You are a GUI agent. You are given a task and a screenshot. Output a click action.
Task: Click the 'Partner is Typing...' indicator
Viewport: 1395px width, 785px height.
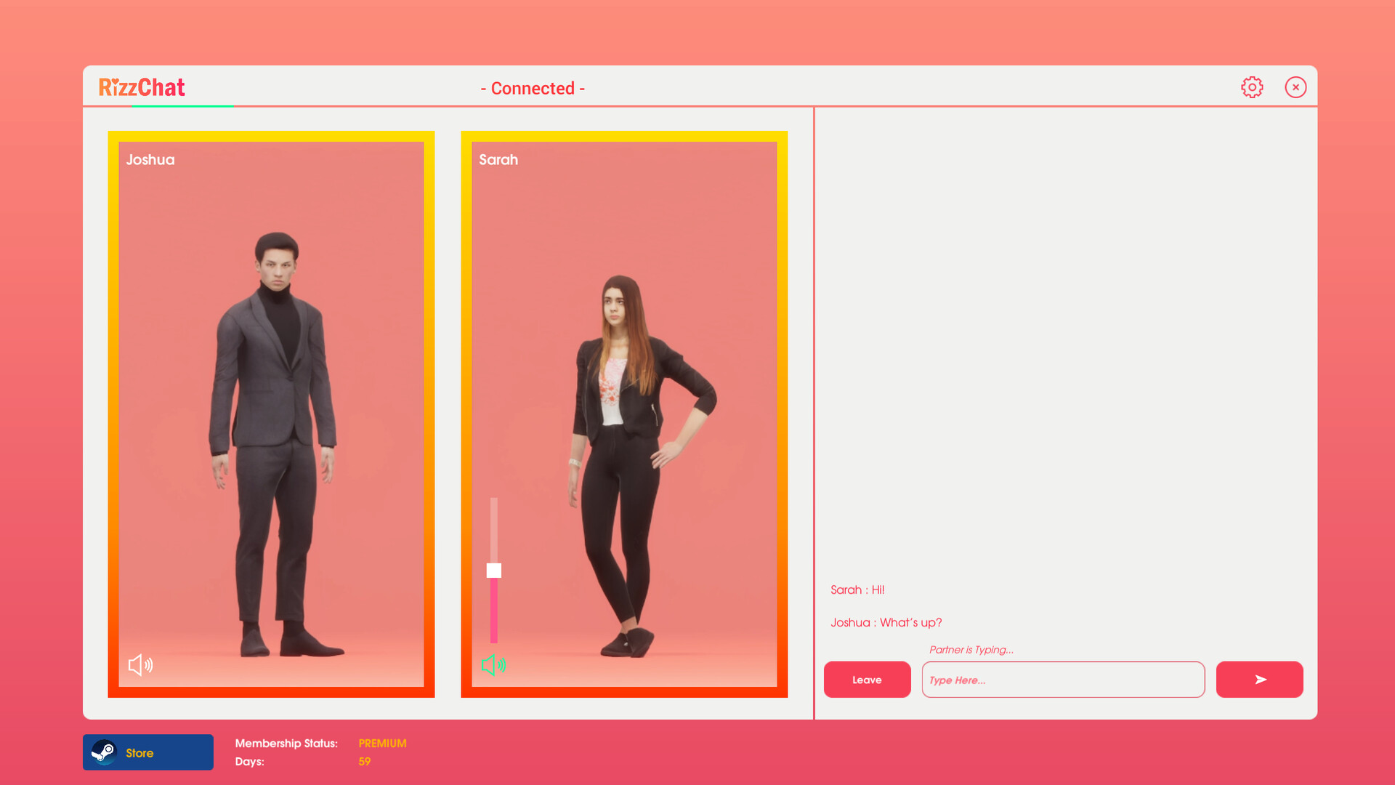(971, 650)
